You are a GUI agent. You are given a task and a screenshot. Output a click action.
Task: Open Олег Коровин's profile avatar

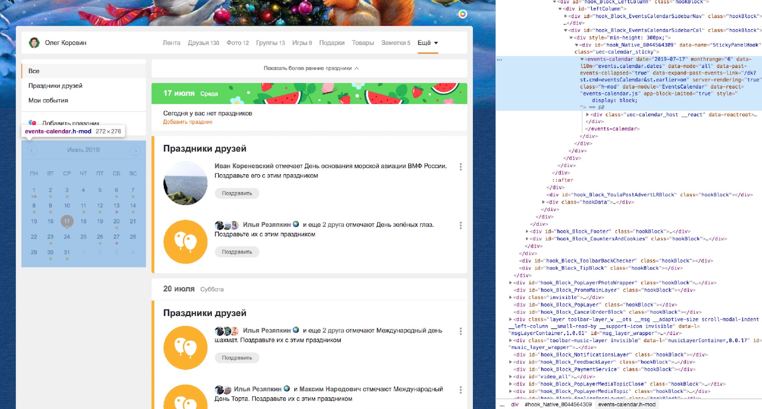(35, 42)
